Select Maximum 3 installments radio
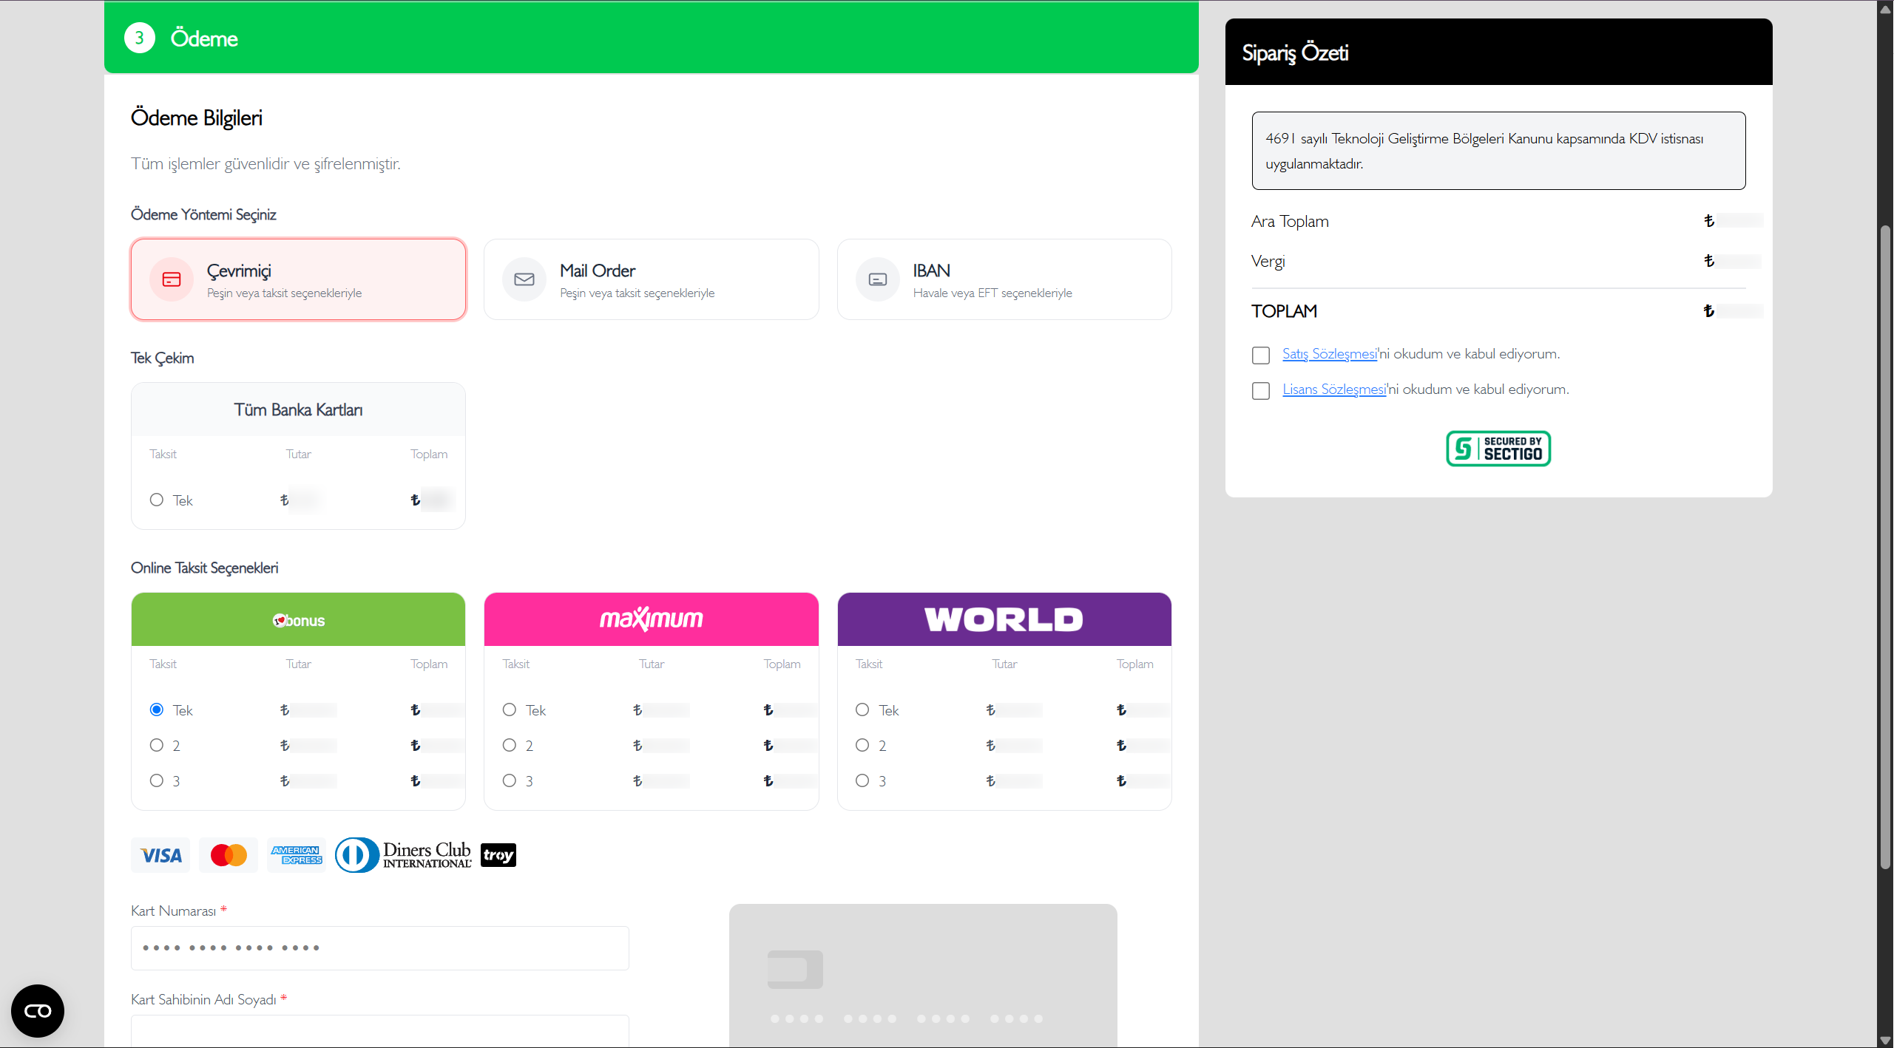 click(509, 780)
